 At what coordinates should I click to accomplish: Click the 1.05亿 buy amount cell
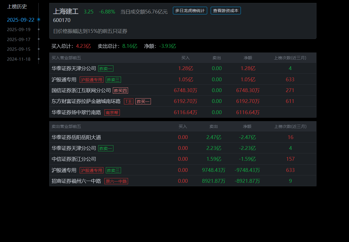click(x=185, y=79)
